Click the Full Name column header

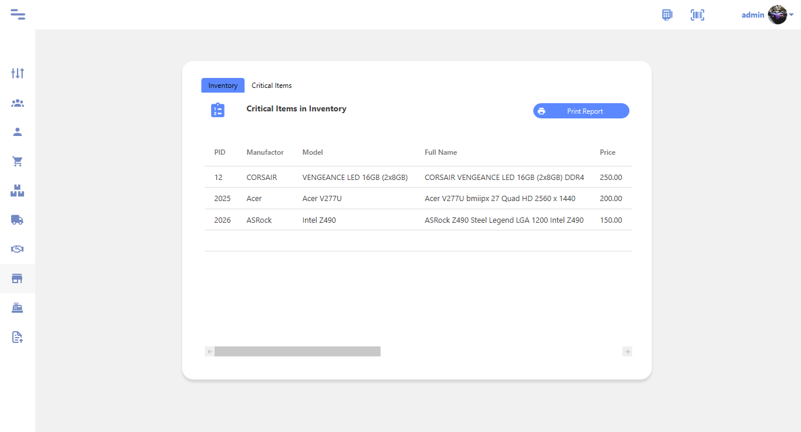point(441,152)
